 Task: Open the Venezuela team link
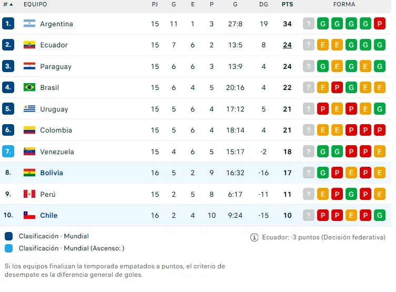tap(57, 152)
